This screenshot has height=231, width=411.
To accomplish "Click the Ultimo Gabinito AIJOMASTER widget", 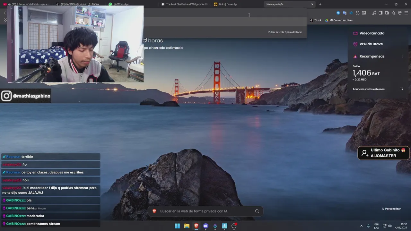I will (384, 153).
